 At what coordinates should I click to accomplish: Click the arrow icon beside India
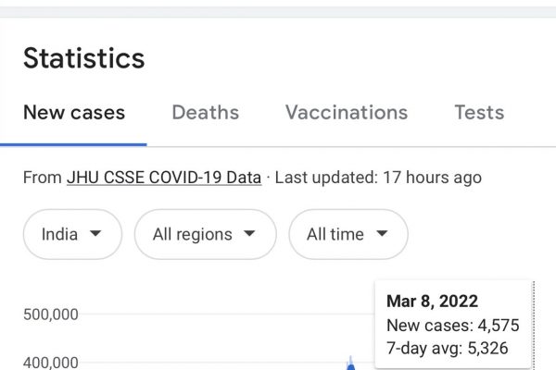point(95,234)
